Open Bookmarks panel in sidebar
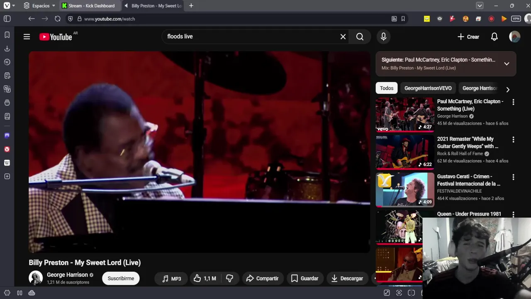531x299 pixels. click(7, 35)
